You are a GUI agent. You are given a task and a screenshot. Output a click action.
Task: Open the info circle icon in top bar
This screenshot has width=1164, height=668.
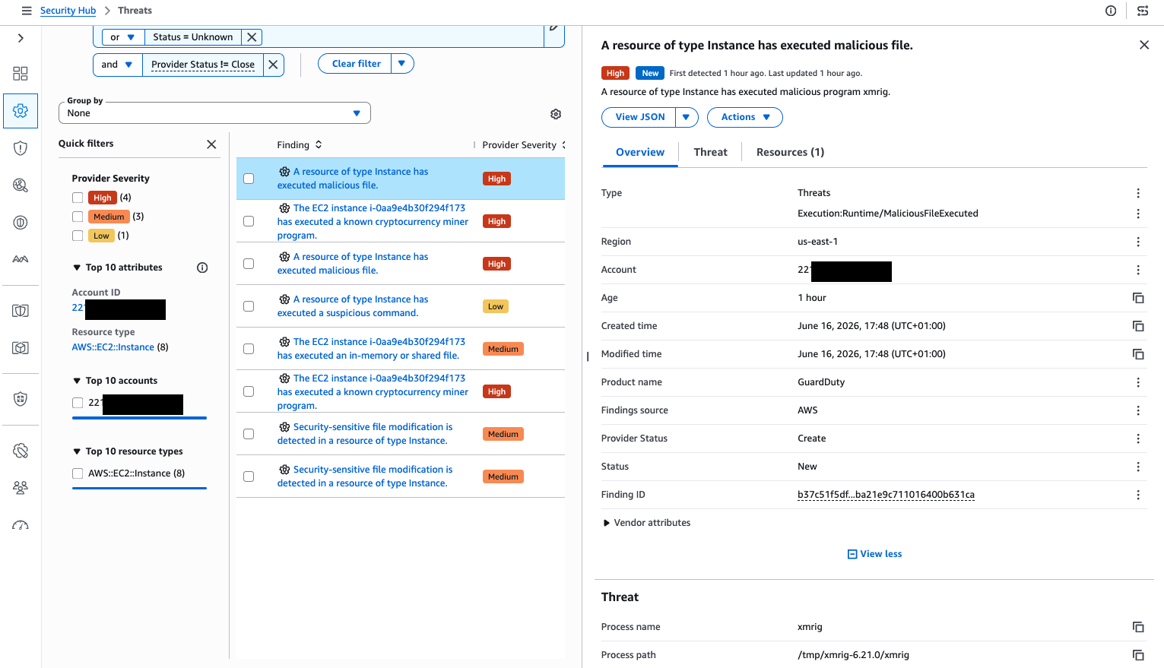click(x=1111, y=11)
